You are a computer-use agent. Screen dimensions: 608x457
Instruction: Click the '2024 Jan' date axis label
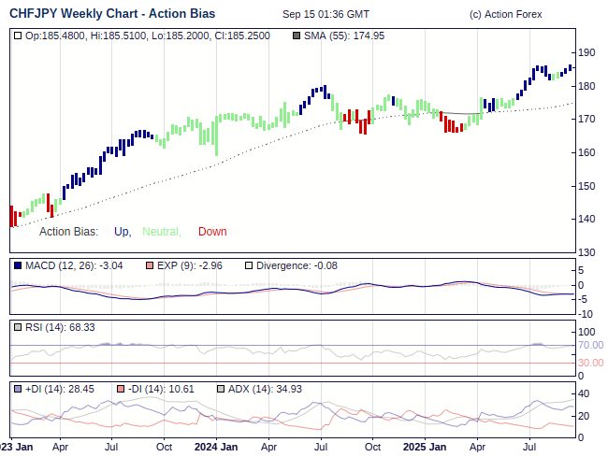point(216,447)
